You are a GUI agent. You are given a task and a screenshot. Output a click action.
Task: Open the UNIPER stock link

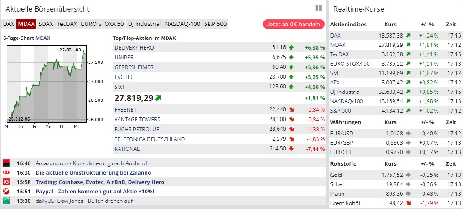[x=124, y=58]
